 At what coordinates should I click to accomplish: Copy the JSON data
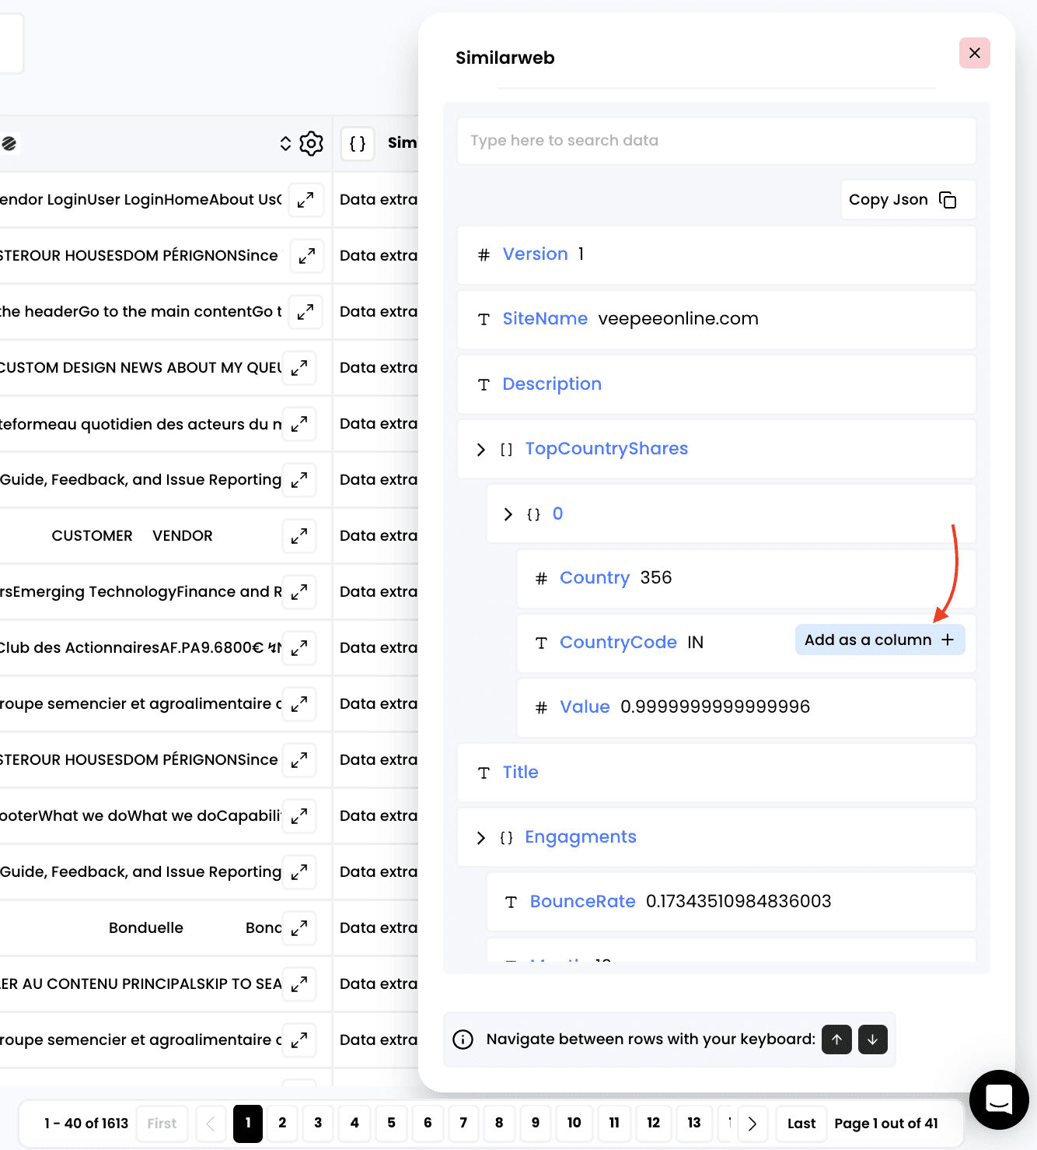pos(907,200)
